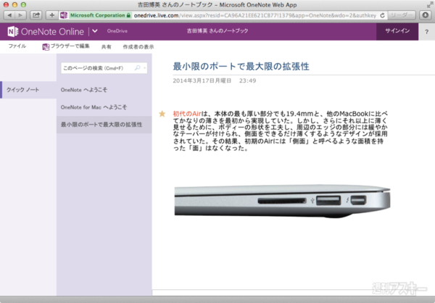Go forward with Safari's forward arrow
The width and height of the screenshot is (435, 303).
(x=20, y=15)
